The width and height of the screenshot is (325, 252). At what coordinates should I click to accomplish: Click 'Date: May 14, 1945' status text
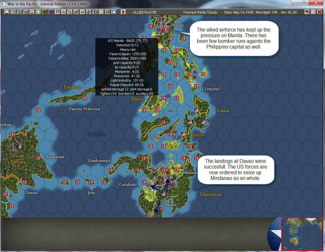[x=239, y=12]
